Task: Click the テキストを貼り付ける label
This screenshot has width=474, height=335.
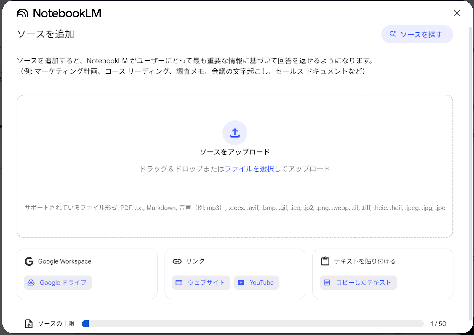Action: (x=365, y=261)
